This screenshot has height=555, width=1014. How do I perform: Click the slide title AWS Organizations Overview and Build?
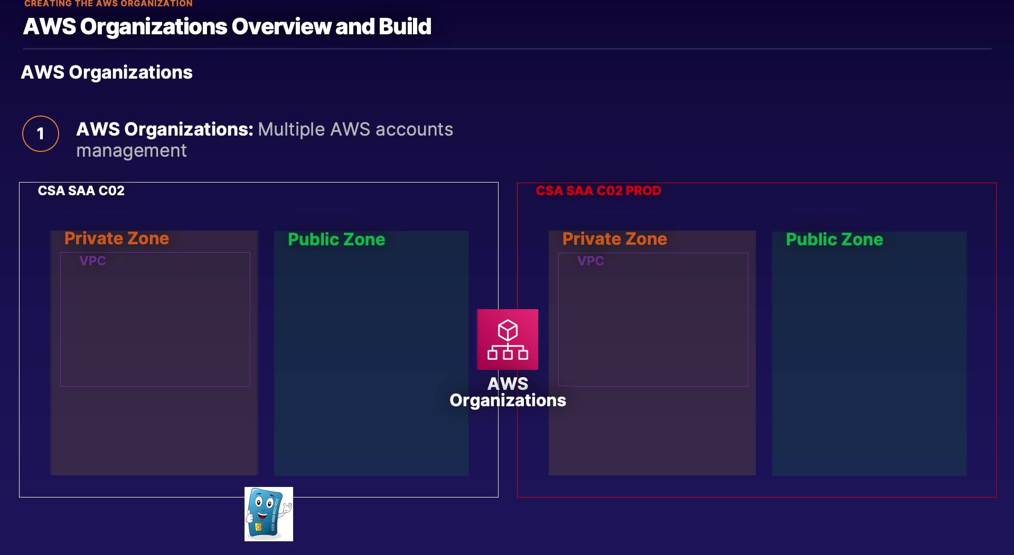(227, 27)
